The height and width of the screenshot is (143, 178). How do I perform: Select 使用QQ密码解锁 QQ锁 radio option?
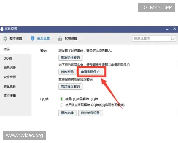coord(61,99)
